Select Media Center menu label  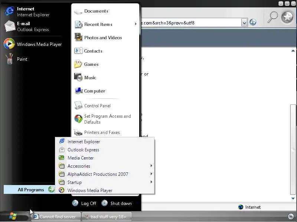point(81,158)
